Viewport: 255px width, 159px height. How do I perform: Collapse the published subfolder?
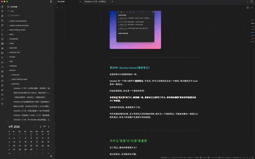(15, 84)
